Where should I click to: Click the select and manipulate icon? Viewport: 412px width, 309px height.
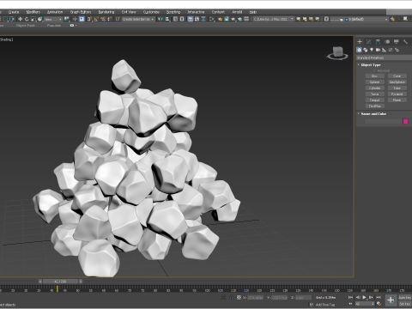[75, 19]
